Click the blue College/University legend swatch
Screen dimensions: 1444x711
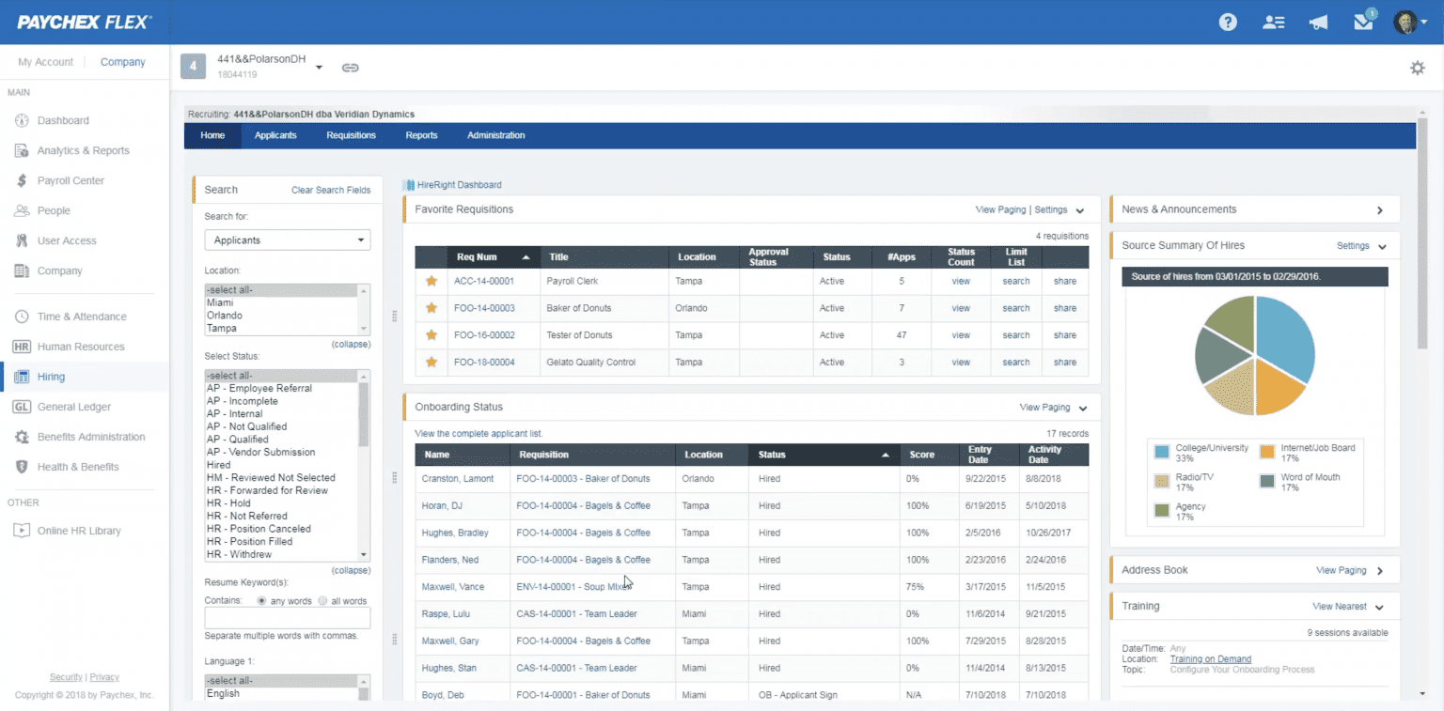[x=1162, y=453]
